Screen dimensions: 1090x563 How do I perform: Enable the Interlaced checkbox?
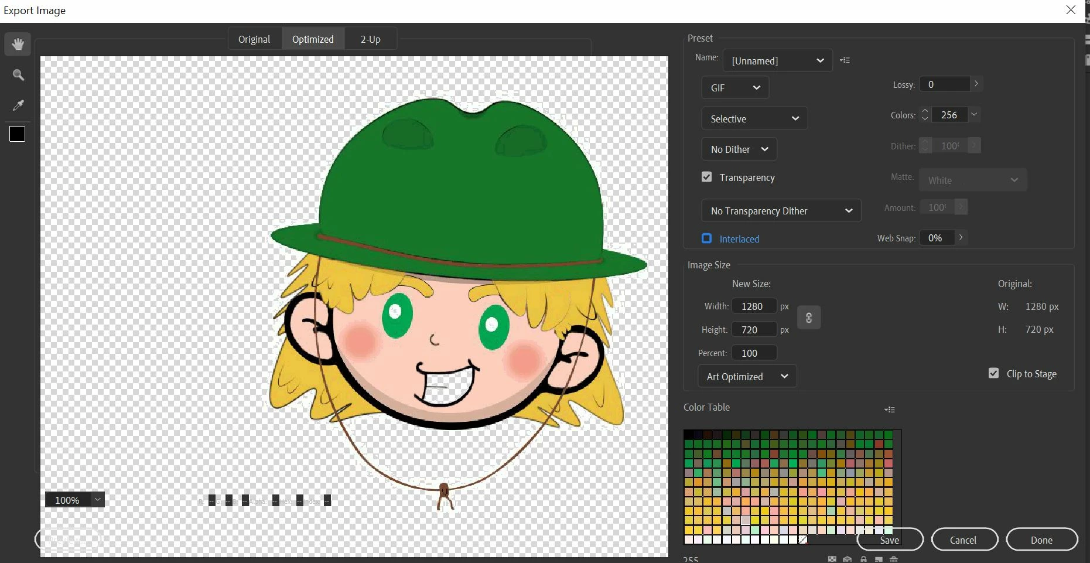point(707,238)
